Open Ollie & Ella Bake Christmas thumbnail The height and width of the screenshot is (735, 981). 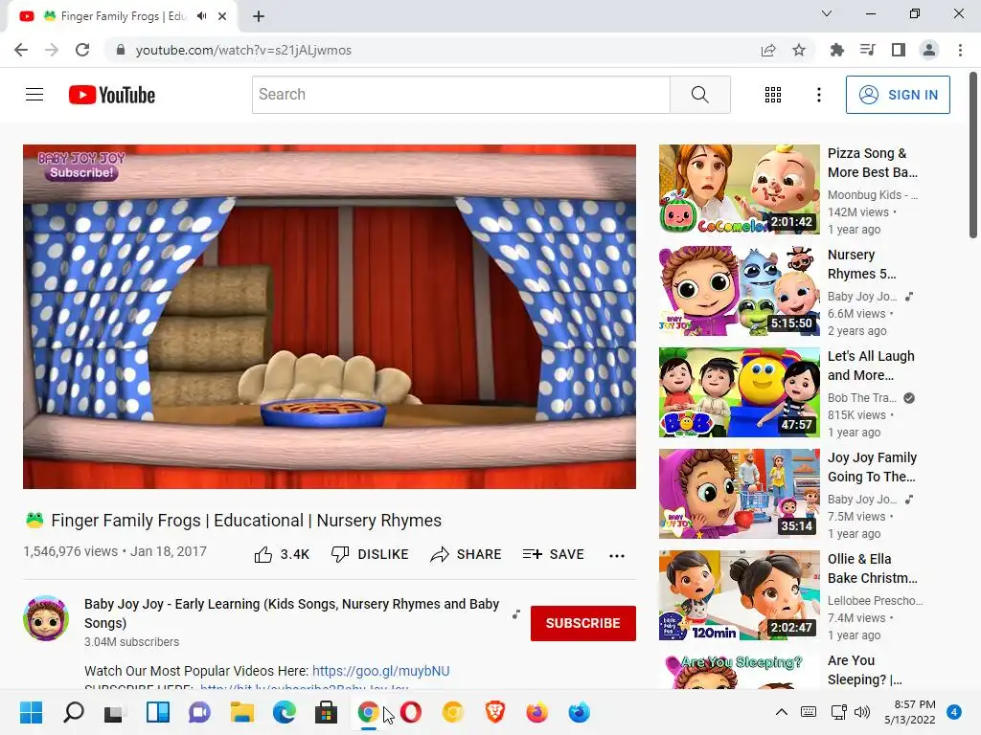tap(739, 595)
